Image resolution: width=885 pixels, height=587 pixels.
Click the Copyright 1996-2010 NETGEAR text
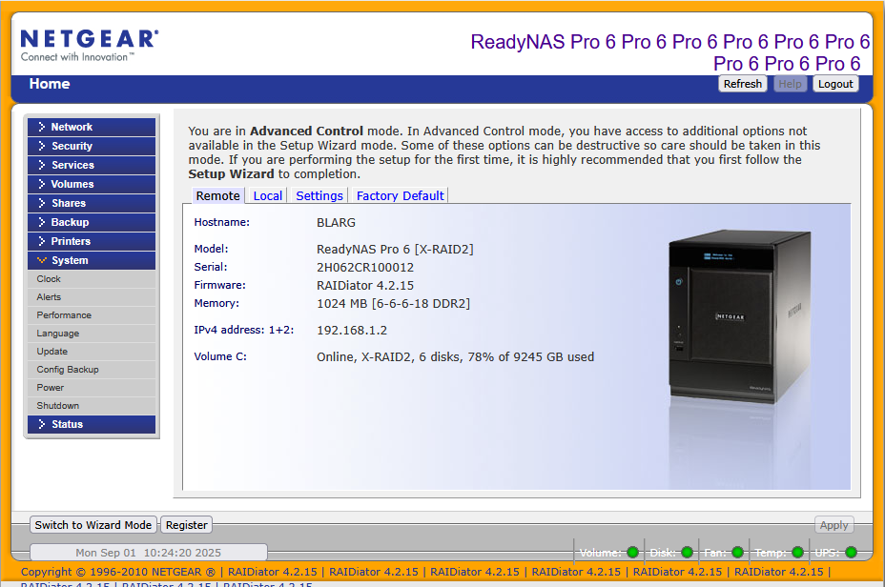(x=118, y=572)
